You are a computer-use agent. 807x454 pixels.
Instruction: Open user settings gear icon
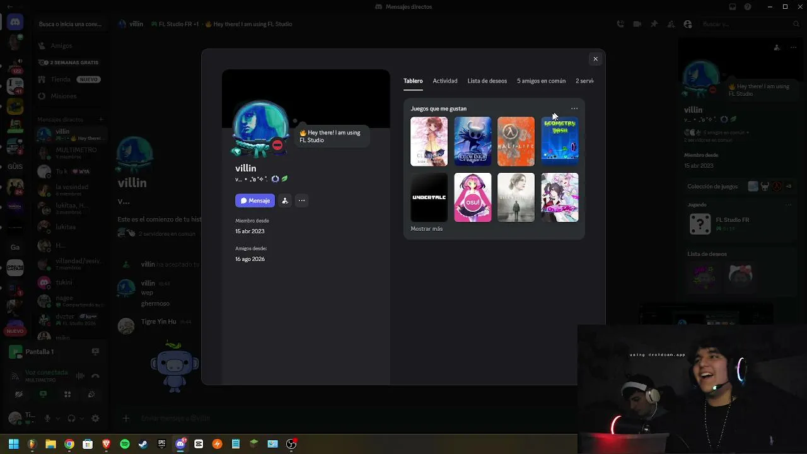[x=95, y=418]
